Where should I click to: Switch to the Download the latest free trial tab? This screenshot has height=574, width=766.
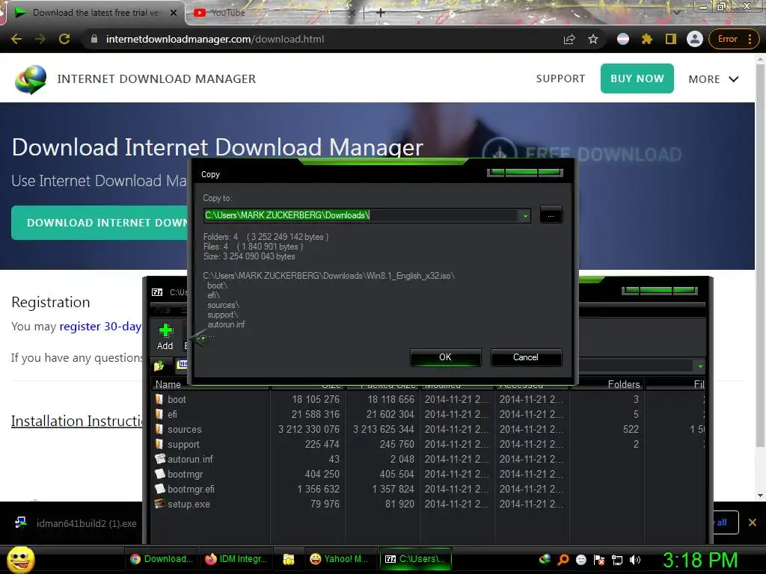pyautogui.click(x=95, y=13)
